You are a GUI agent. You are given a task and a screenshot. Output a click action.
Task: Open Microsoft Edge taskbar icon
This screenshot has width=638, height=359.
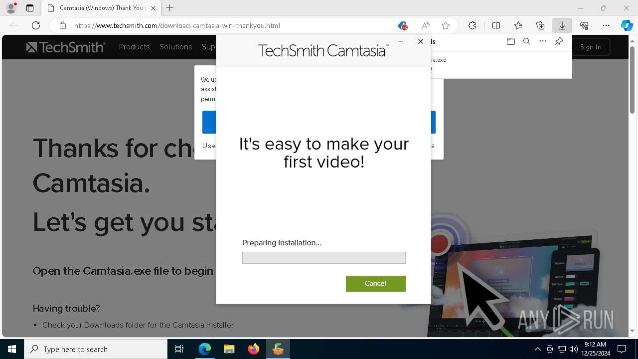click(205, 349)
